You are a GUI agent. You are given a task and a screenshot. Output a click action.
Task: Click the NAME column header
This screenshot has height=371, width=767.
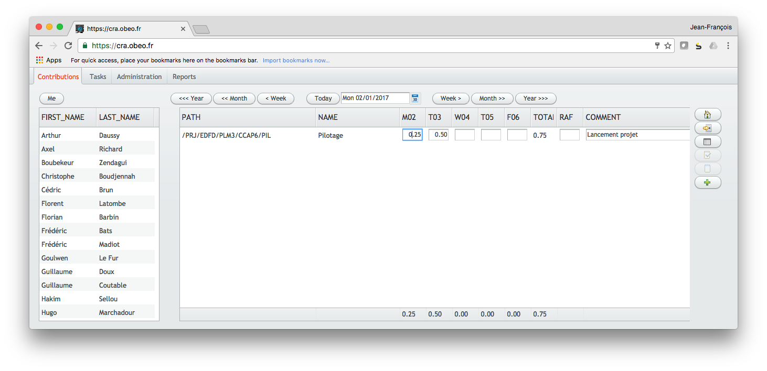(358, 117)
